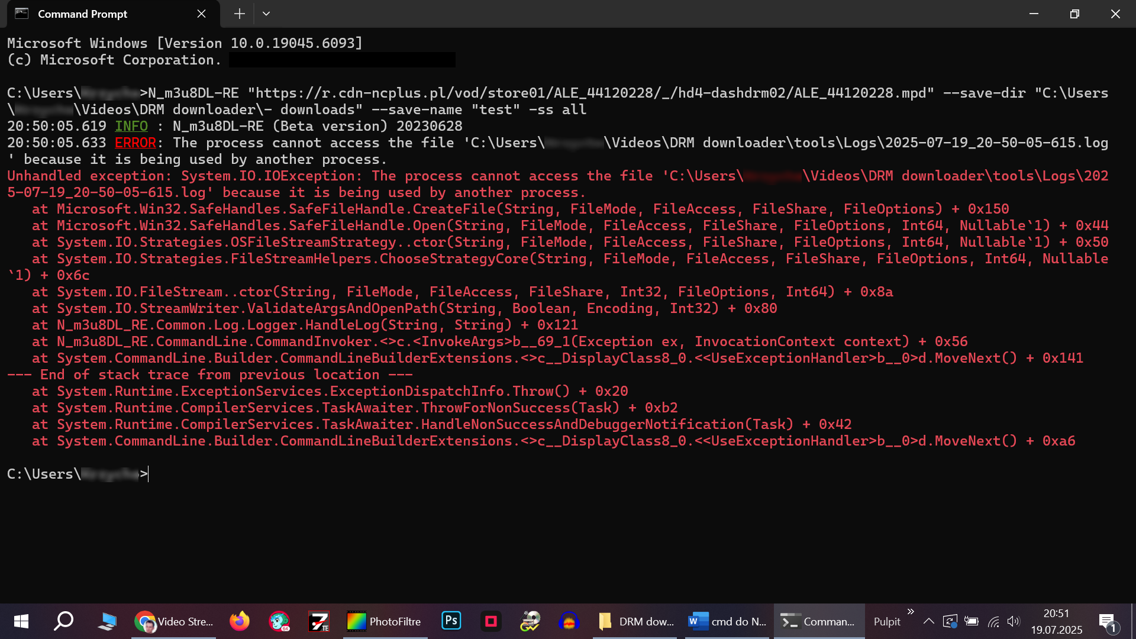Expand the new tab profile dropdown

click(266, 14)
